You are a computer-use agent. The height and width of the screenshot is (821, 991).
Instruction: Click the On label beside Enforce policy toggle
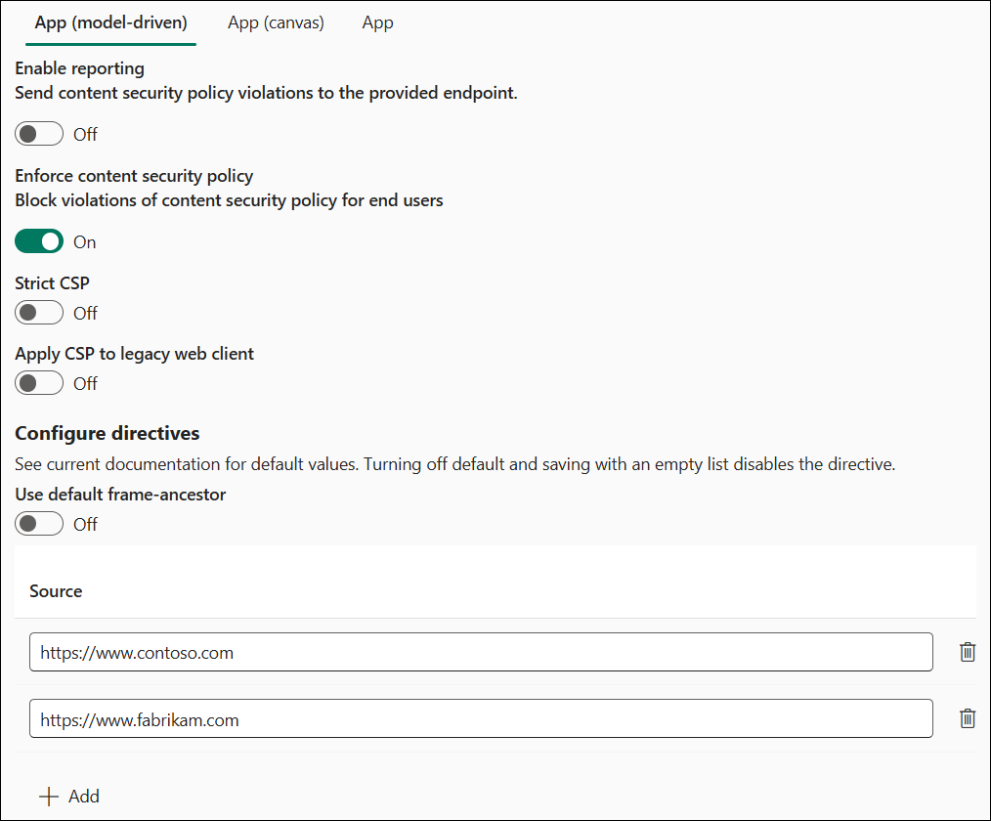click(x=84, y=240)
